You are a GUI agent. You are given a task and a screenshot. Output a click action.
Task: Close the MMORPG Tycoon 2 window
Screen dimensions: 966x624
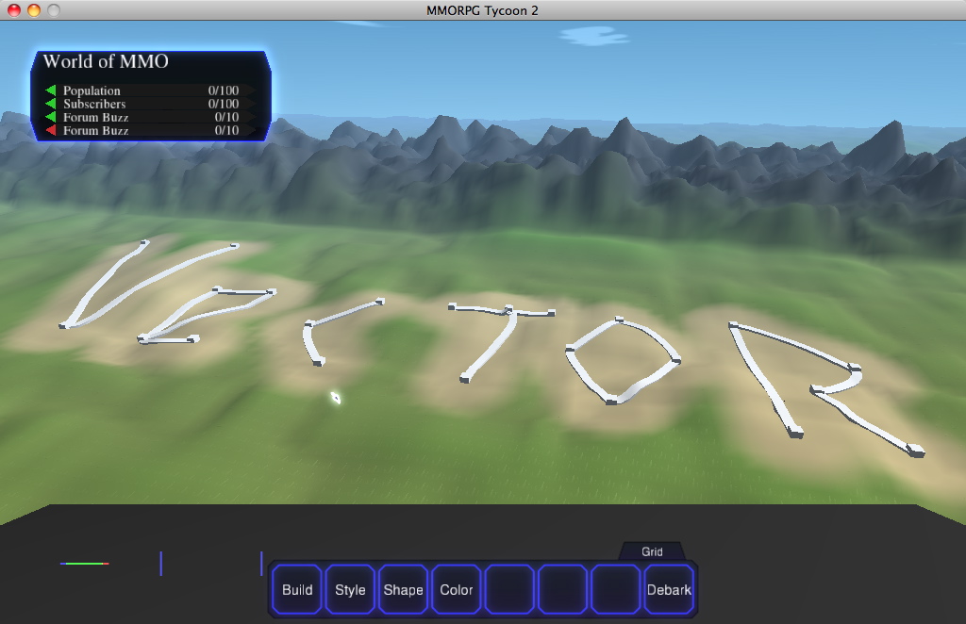pos(13,10)
